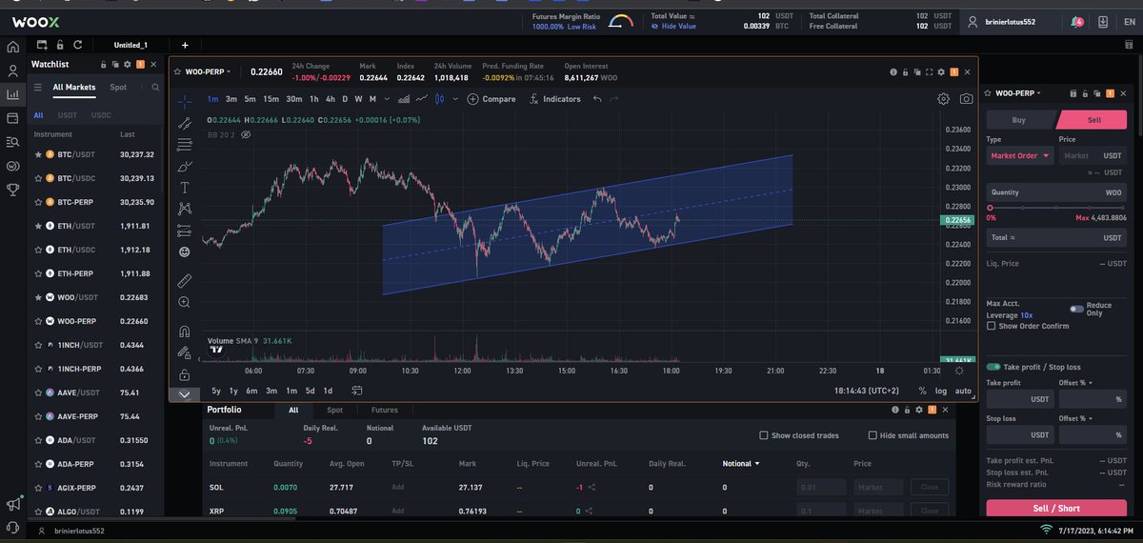Toggle favorite star for ETH-PERP
The width and height of the screenshot is (1143, 543).
pyautogui.click(x=37, y=273)
